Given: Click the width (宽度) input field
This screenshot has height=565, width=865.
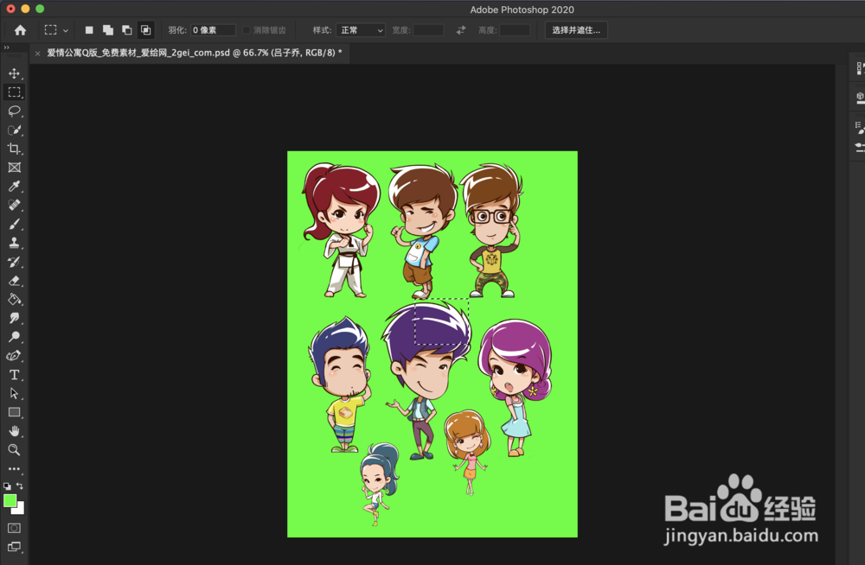Looking at the screenshot, I should (429, 30).
